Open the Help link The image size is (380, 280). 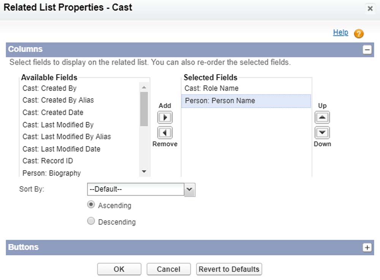340,32
